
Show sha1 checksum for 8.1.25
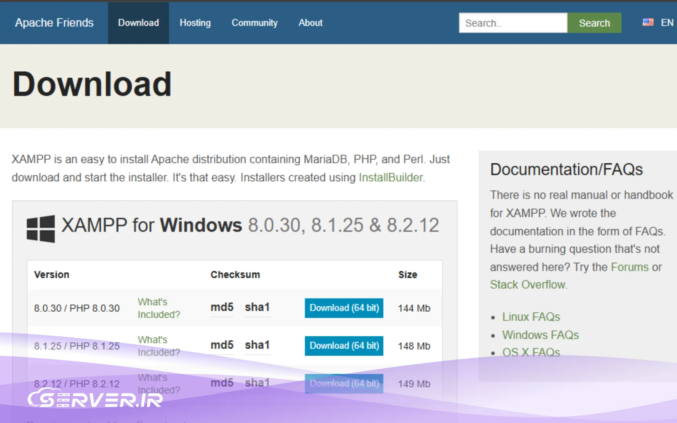point(257,345)
